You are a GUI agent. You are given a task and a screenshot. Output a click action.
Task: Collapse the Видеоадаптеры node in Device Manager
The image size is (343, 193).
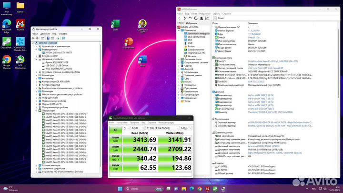[37, 50]
